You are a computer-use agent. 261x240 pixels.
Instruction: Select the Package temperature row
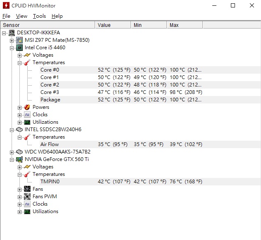tap(150, 100)
